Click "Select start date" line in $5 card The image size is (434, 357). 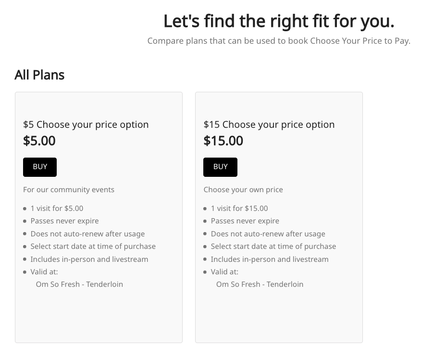[93, 246]
